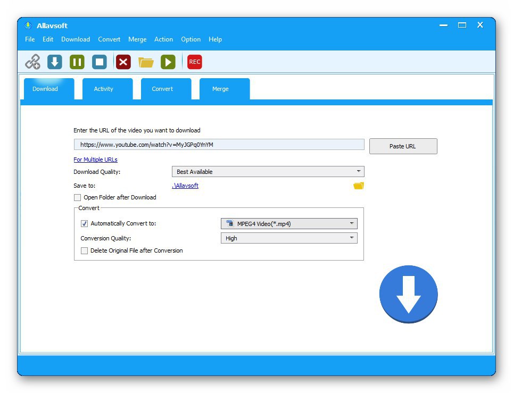Image resolution: width=513 pixels, height=393 pixels.
Task: Open the File menu
Action: (30, 39)
